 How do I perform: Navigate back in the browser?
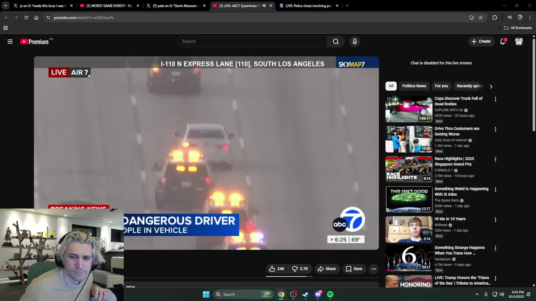pyautogui.click(x=6, y=18)
